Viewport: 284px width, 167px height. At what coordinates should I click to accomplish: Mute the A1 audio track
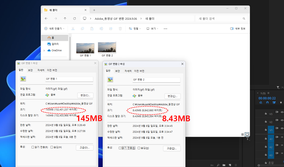point(282,137)
